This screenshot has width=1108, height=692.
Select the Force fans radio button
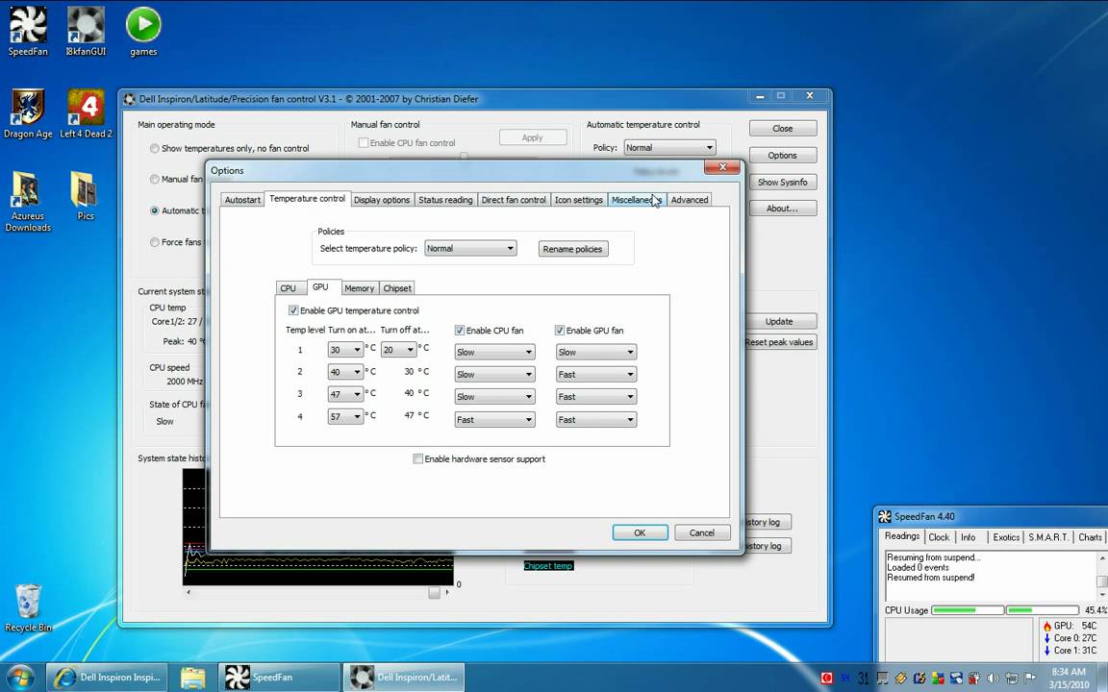pos(154,241)
